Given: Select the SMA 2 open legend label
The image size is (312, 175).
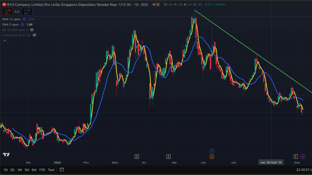Looking at the screenshot, I should (x=10, y=25).
